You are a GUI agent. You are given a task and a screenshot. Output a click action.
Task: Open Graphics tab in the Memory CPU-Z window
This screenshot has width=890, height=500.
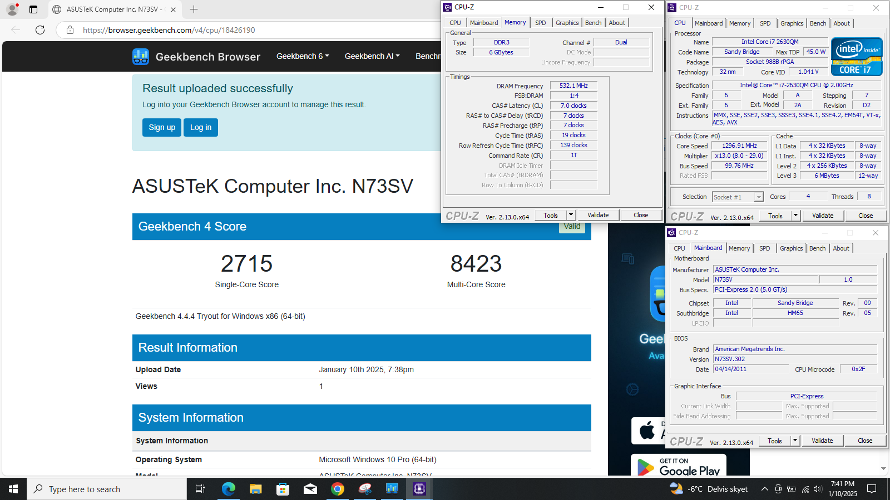click(x=567, y=23)
